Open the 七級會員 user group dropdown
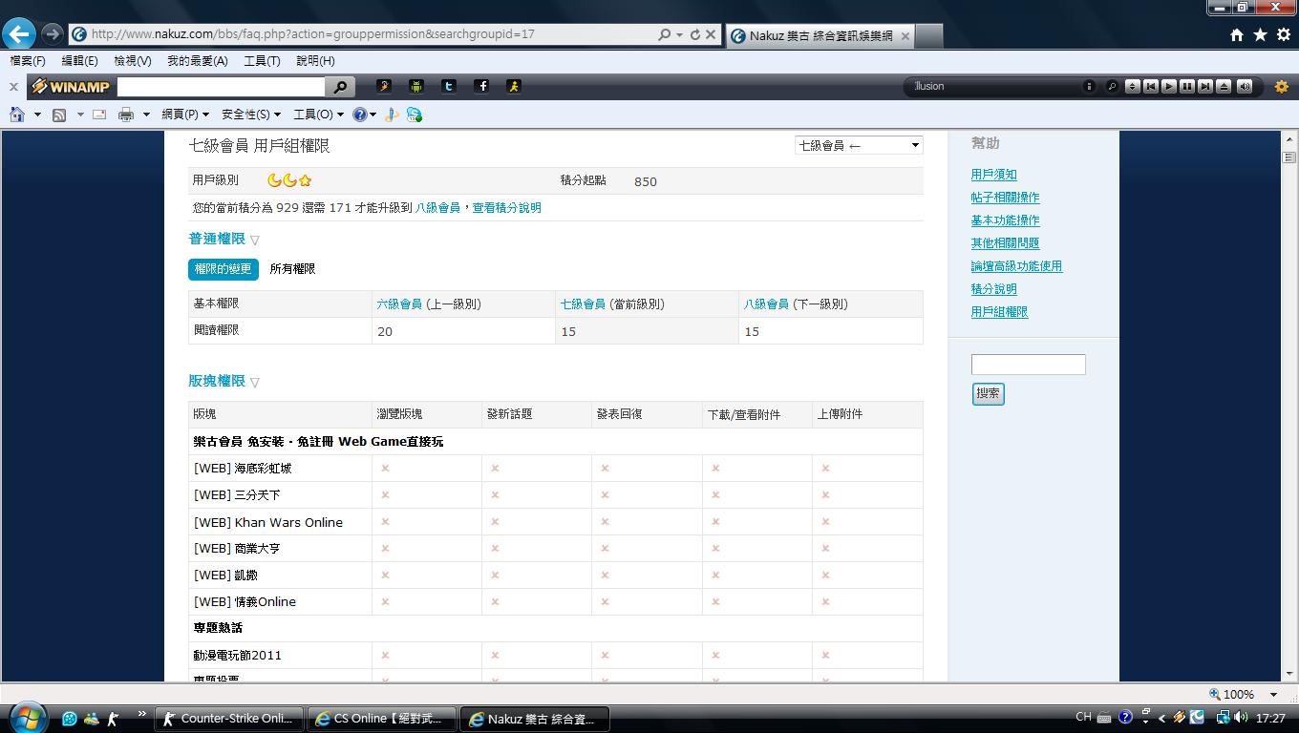The height and width of the screenshot is (733, 1299). [858, 145]
